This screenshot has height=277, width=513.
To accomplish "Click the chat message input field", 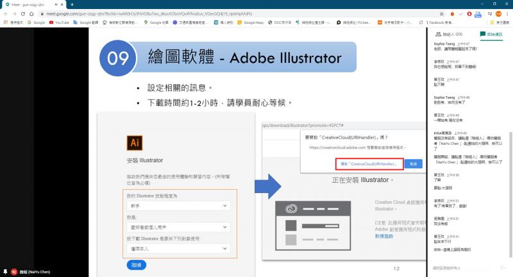I will (464, 268).
